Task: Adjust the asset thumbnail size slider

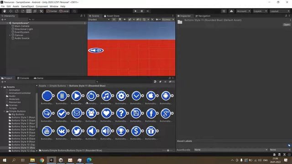Action: (x=168, y=150)
